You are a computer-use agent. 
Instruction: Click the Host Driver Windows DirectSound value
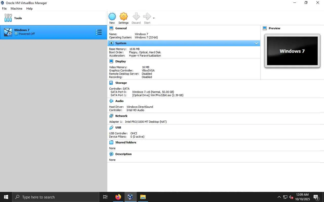point(140,107)
